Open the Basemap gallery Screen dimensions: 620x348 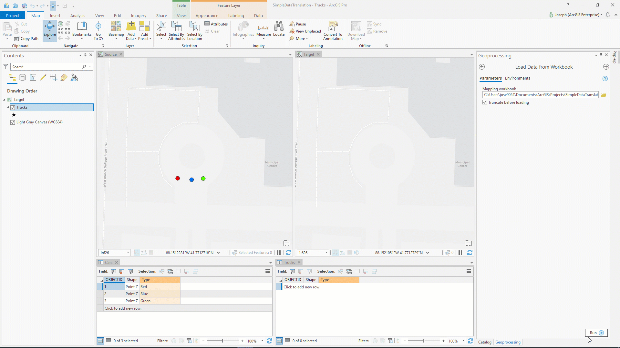click(116, 31)
